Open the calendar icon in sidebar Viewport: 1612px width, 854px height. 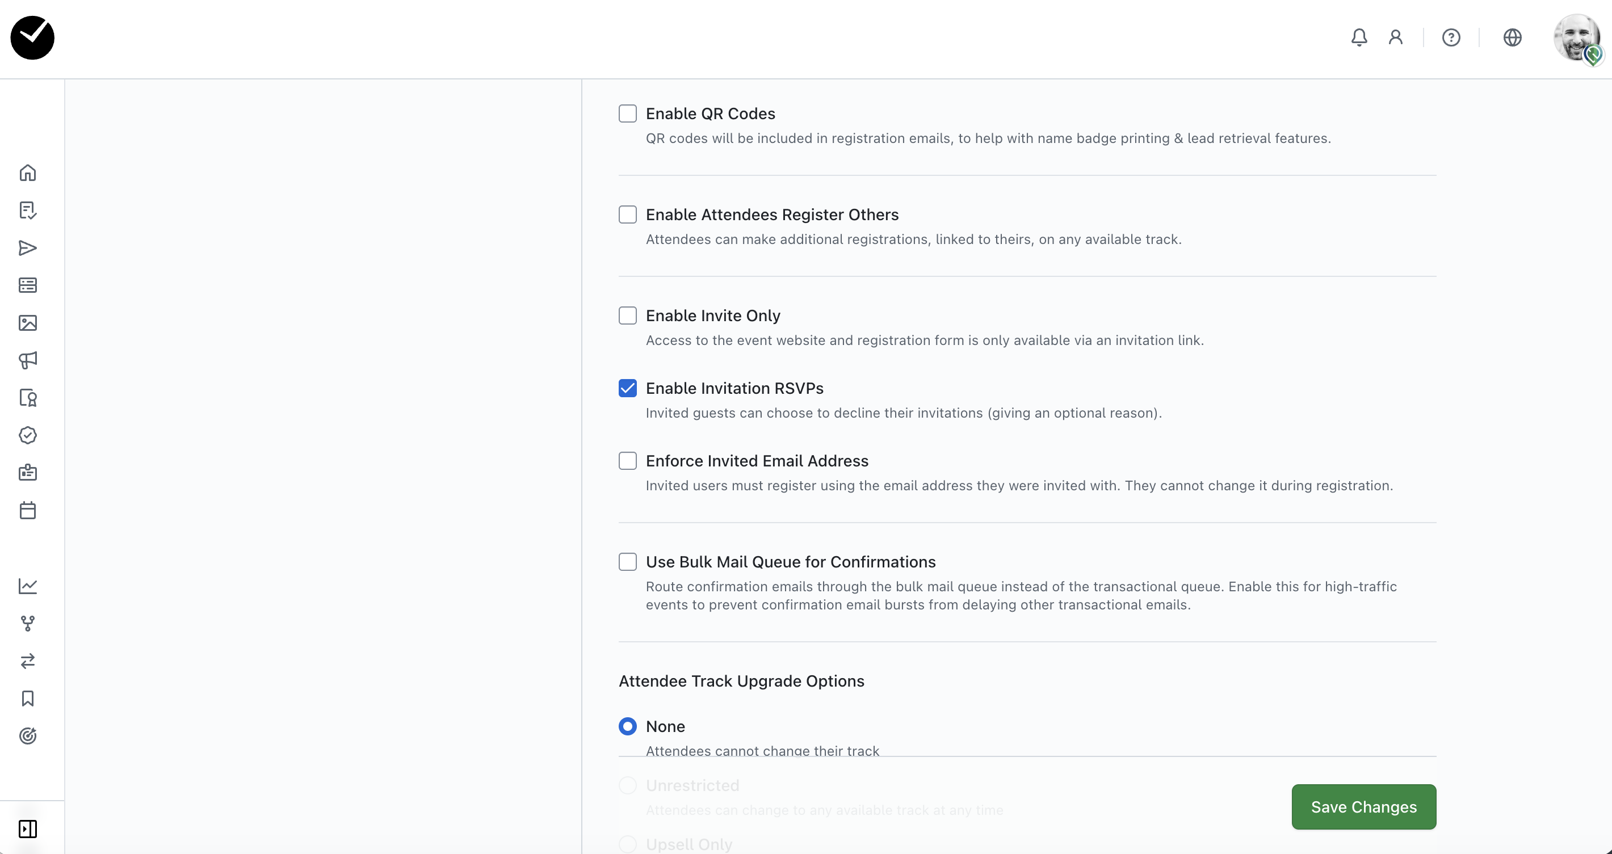(x=28, y=511)
